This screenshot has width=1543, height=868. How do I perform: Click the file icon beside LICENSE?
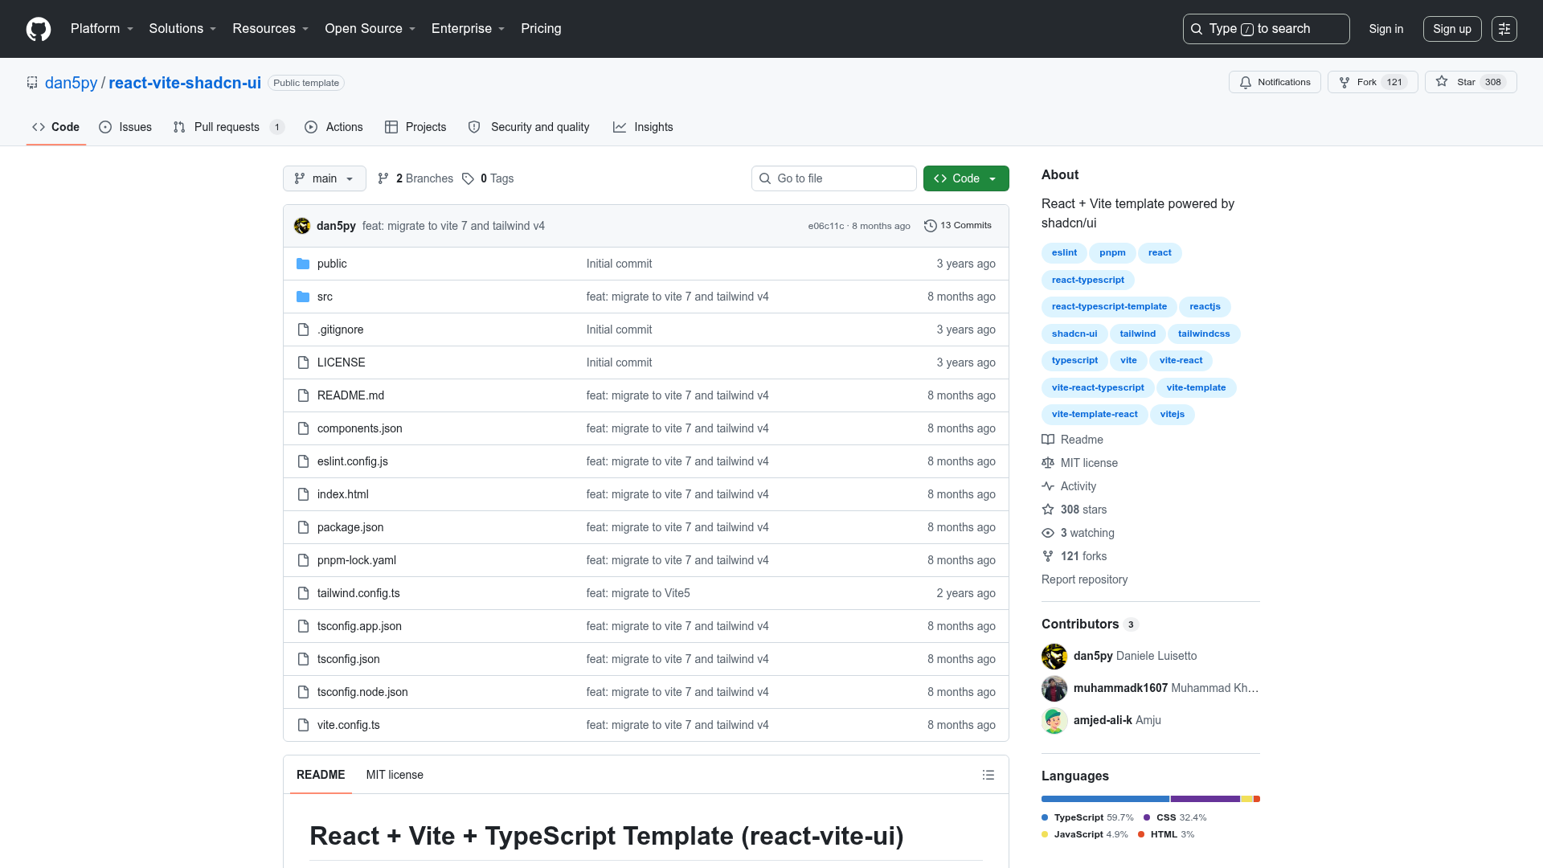[303, 362]
